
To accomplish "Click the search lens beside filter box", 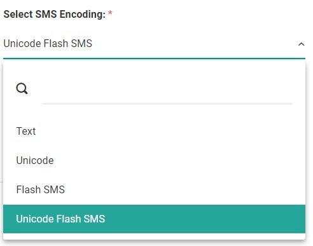I will pos(22,88).
